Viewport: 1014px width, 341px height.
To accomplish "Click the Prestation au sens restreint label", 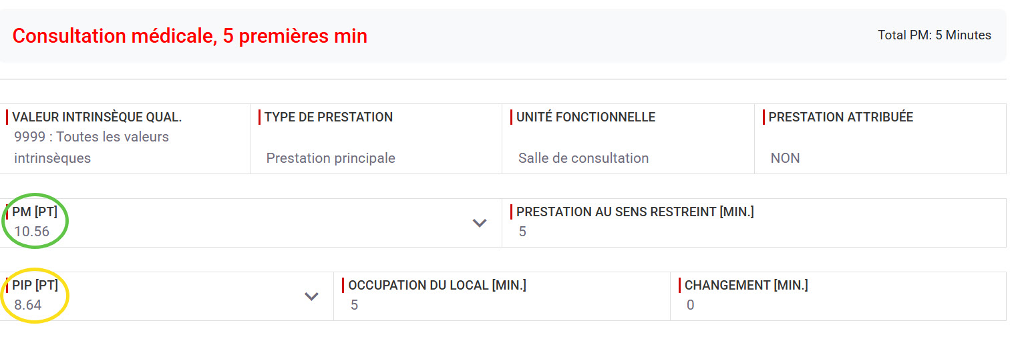I will click(635, 212).
